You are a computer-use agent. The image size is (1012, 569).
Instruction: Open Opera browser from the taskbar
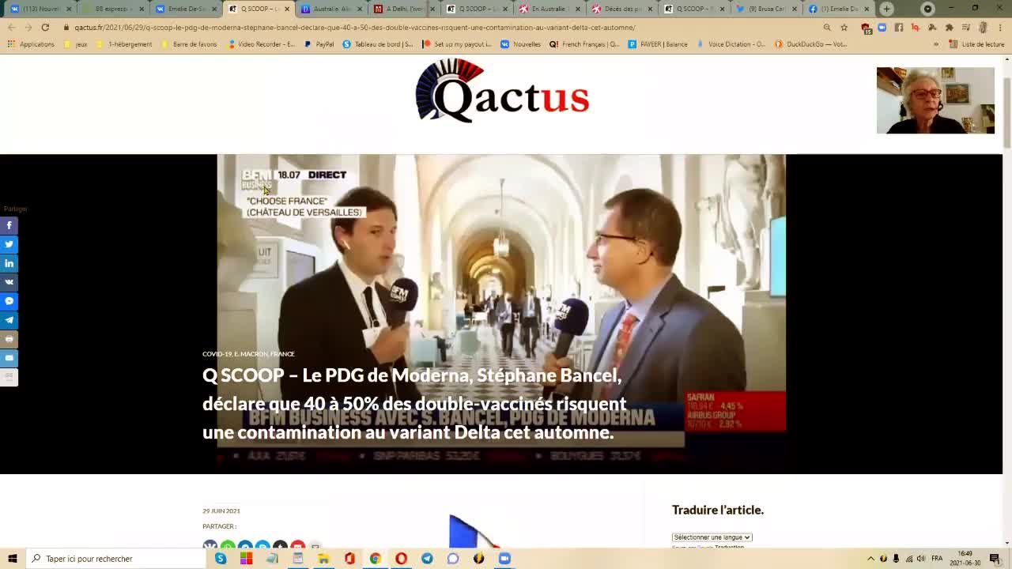[x=401, y=559]
